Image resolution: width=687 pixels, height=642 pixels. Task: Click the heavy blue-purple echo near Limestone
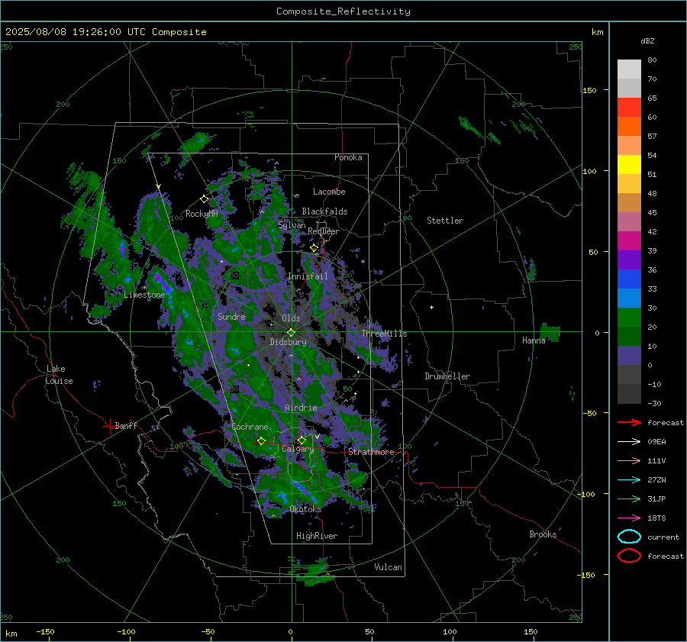pos(162,282)
